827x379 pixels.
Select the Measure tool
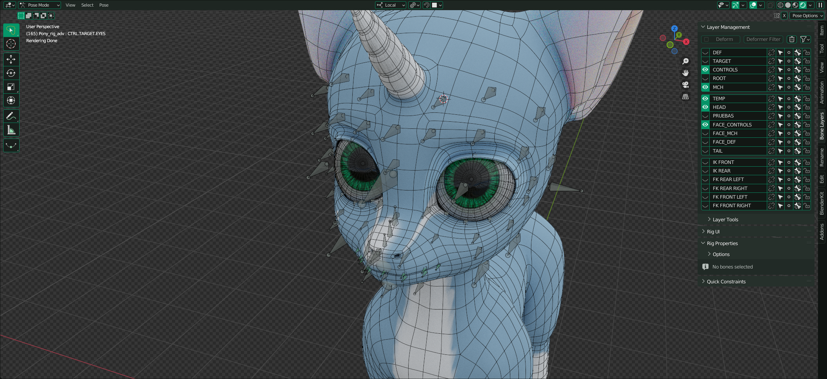[x=11, y=130]
